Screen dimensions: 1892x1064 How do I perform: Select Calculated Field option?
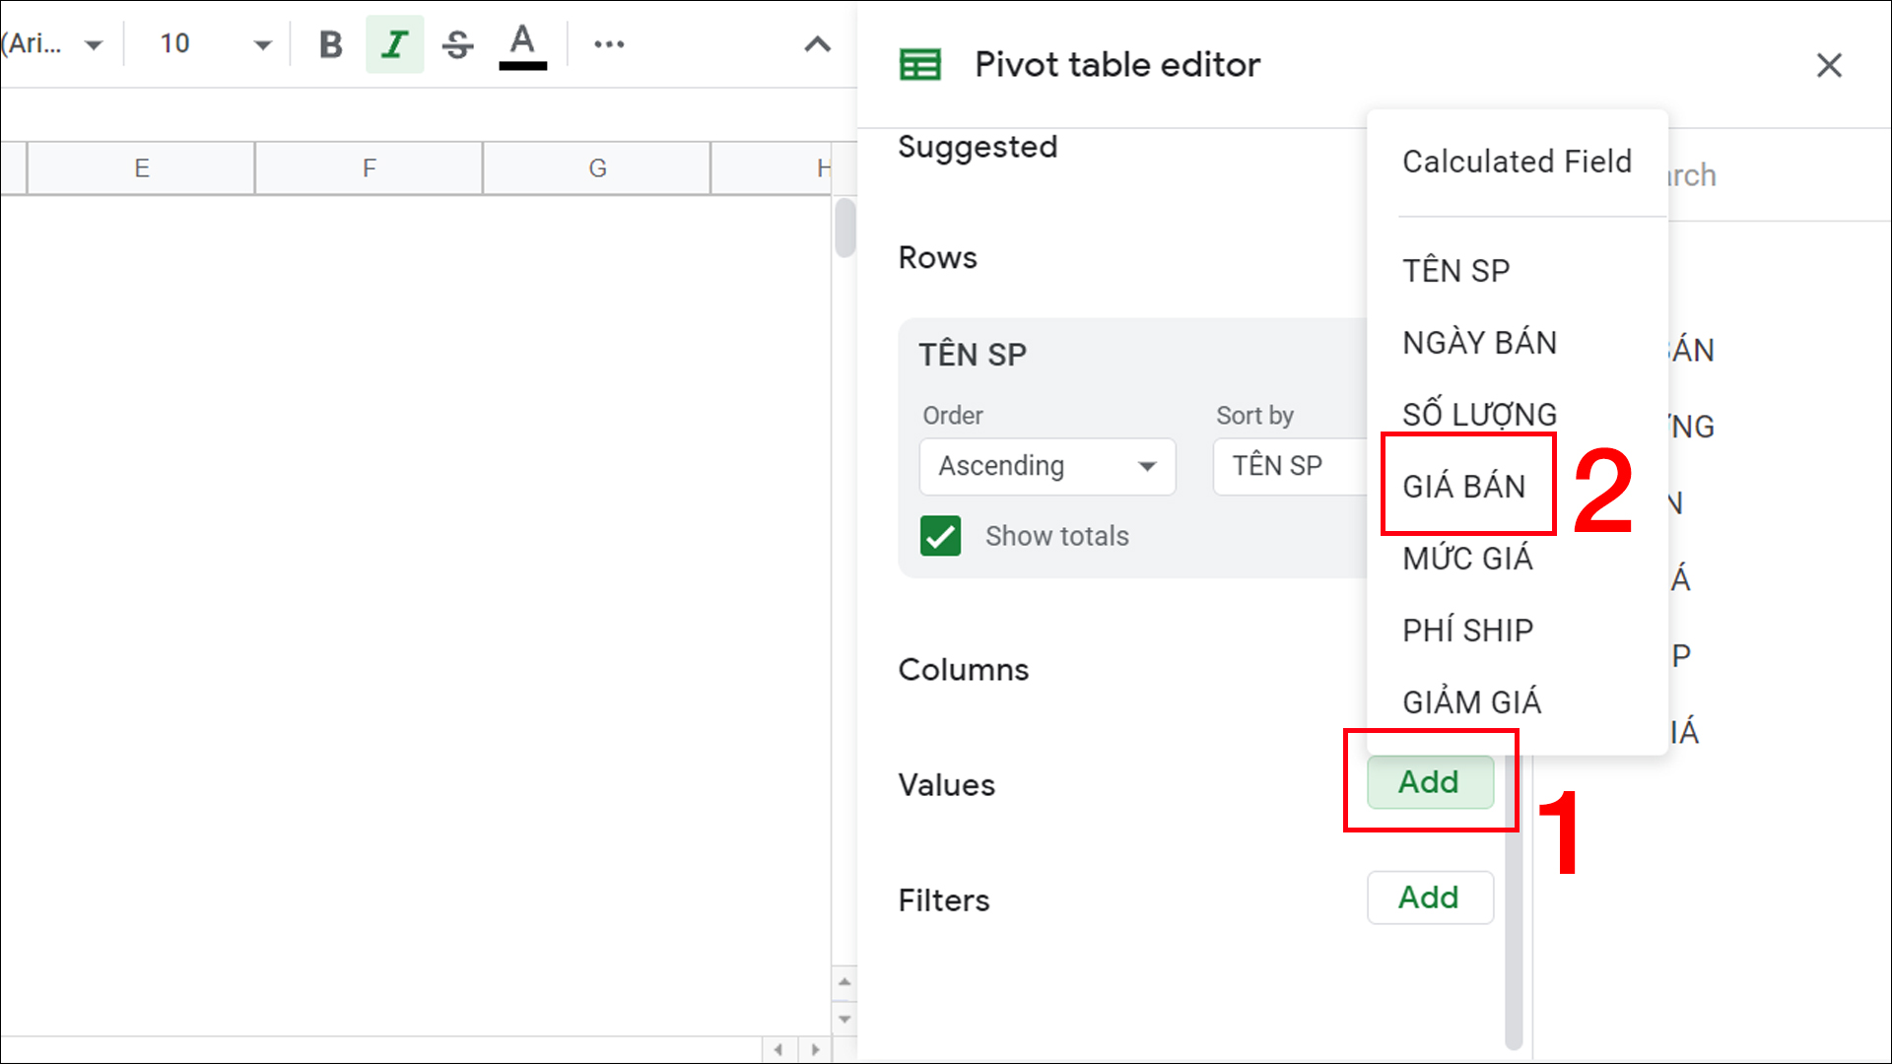point(1516,160)
